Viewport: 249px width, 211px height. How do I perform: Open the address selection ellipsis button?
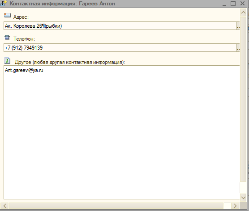click(x=238, y=26)
